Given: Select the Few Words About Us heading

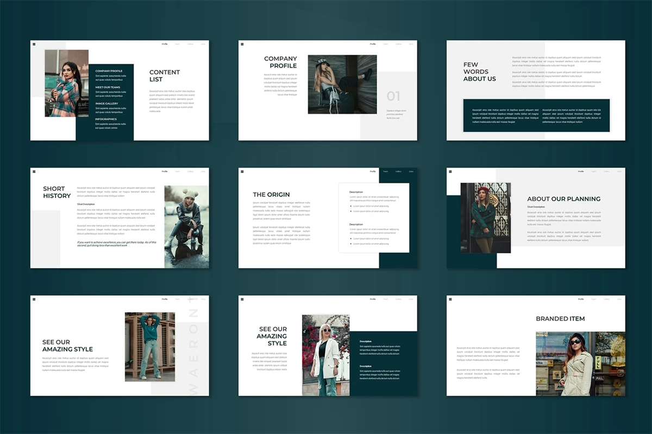Looking at the screenshot, I should click(x=479, y=72).
